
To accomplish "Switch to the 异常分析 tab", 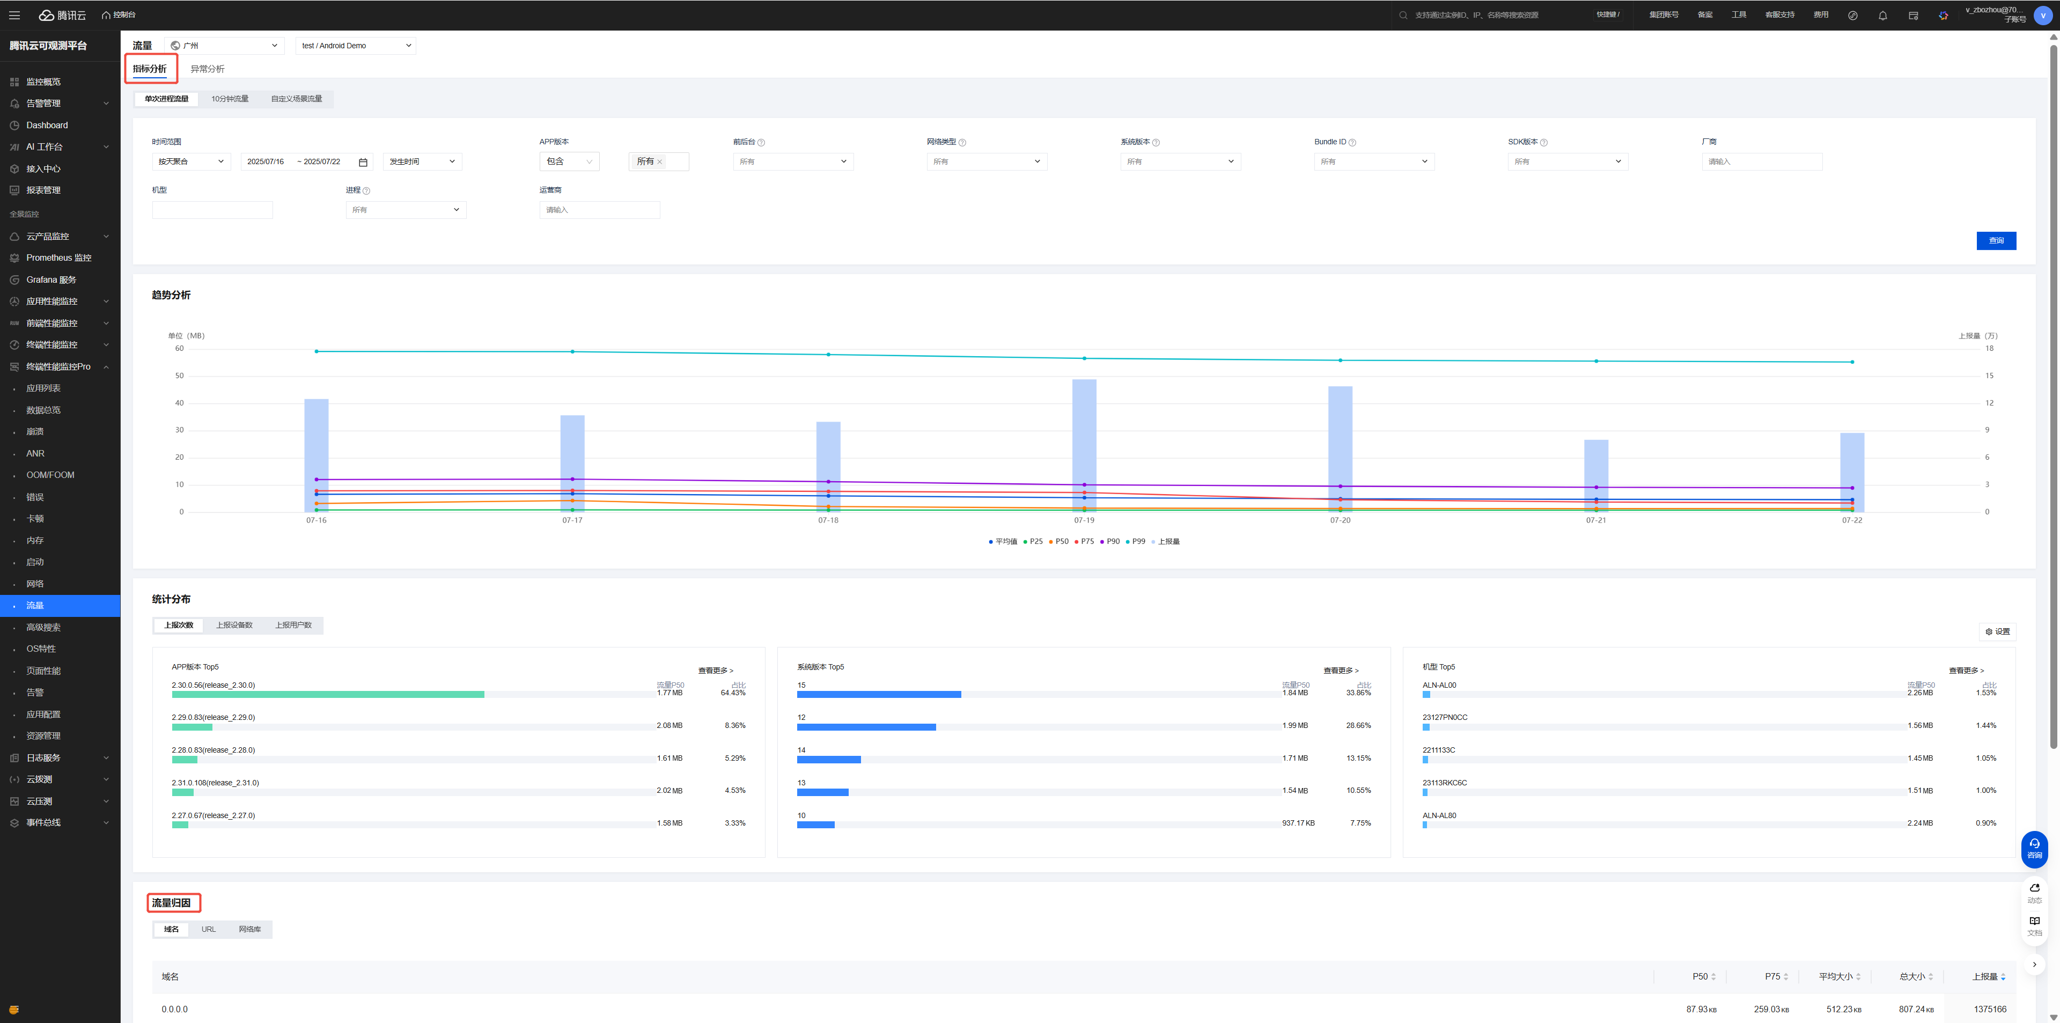I will (x=207, y=70).
